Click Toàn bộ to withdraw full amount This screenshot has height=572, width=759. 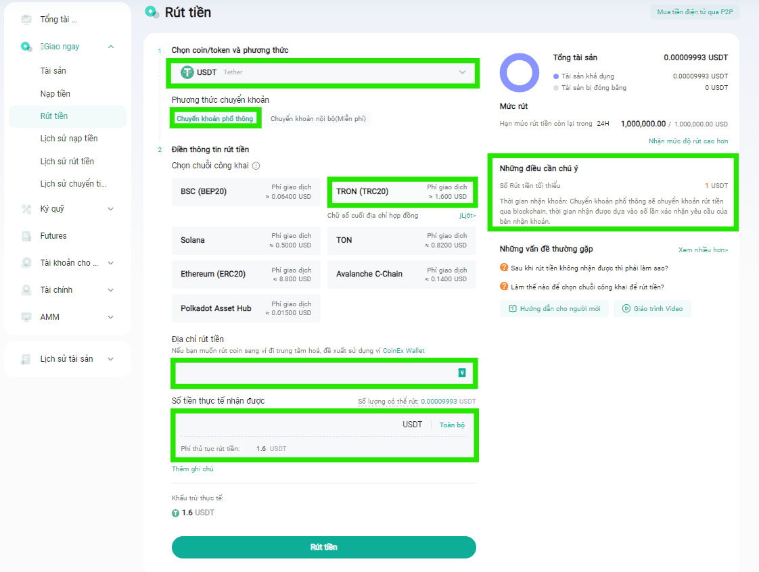coord(452,425)
